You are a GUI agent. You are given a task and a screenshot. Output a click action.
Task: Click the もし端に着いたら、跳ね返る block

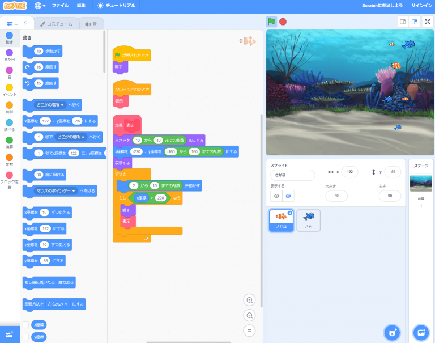(49, 282)
